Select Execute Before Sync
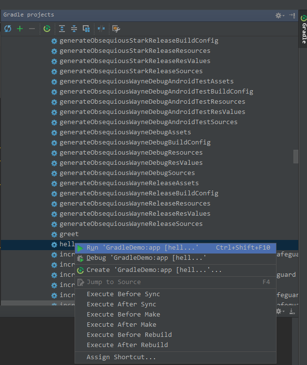Viewport: 307px width, 365px height. 175,294
